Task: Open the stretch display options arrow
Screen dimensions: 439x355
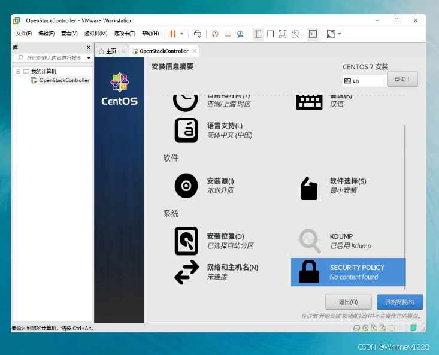Action: click(340, 34)
